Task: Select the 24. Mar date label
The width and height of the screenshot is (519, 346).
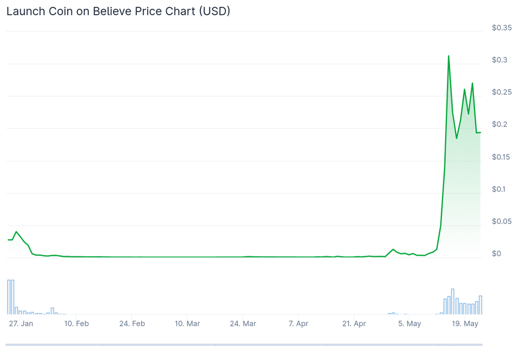Action: pyautogui.click(x=242, y=323)
